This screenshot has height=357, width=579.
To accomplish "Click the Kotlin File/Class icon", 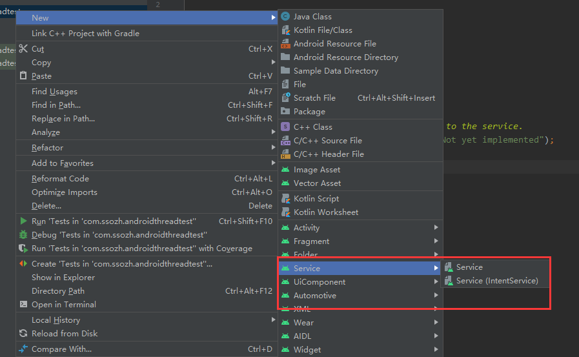I will pos(285,30).
